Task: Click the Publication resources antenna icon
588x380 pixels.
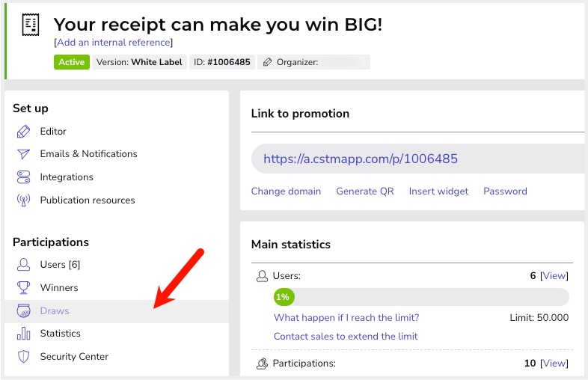Action: pos(24,200)
